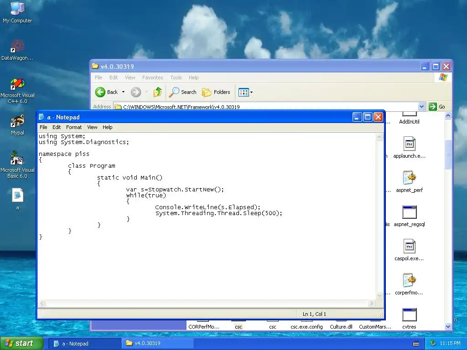Launch Mypal browser shortcut

(17, 125)
